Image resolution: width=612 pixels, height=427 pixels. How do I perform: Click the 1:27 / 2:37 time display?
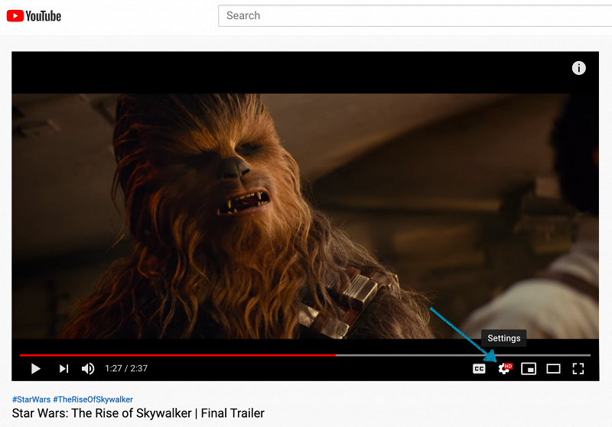[126, 368]
